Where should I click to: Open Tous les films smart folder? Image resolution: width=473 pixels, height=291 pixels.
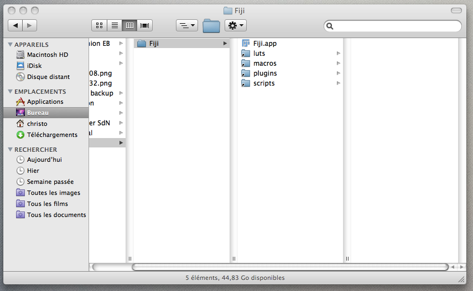pos(46,204)
